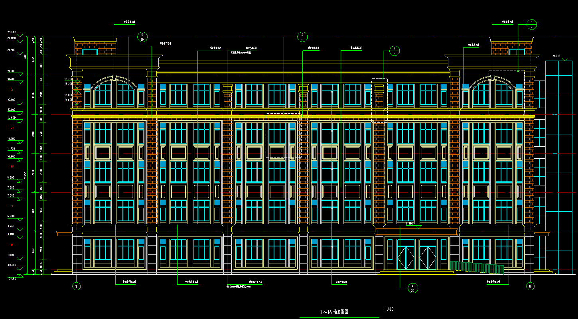This screenshot has height=319, width=578.
Task: Select the detail callout bubble numbered 1 at top
Action: point(394,51)
